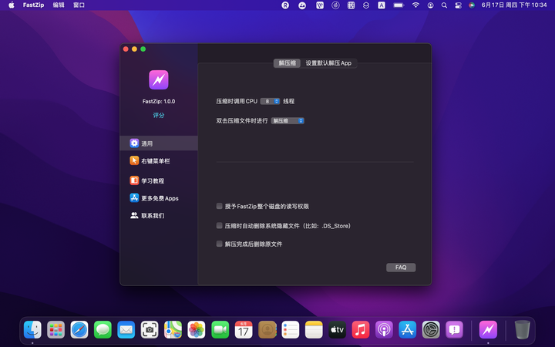This screenshot has width=555, height=347.
Task: Click the 联系我们 people icon
Action: pyautogui.click(x=134, y=215)
